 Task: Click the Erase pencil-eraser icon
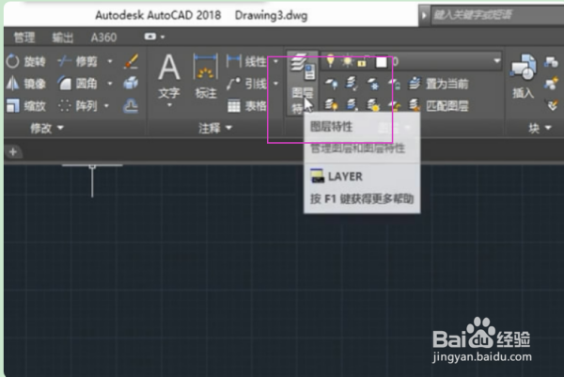point(131,61)
